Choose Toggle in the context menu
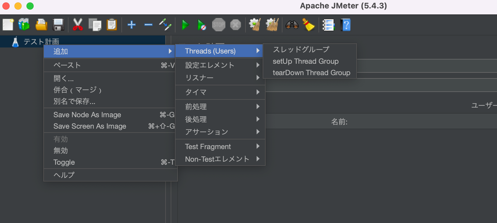This screenshot has width=497, height=223. (109, 162)
